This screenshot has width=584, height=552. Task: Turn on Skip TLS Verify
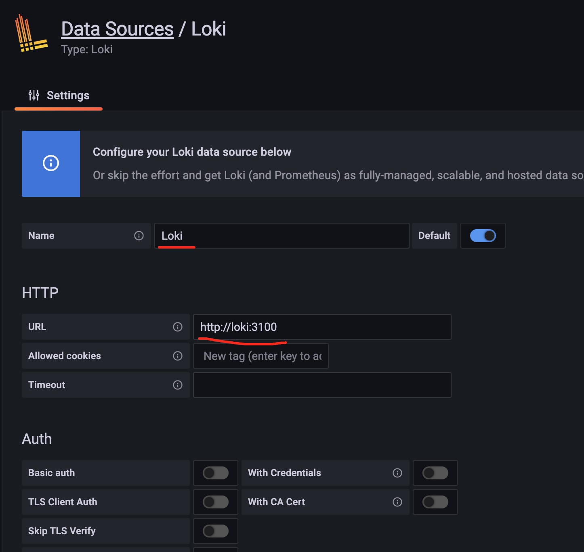215,531
